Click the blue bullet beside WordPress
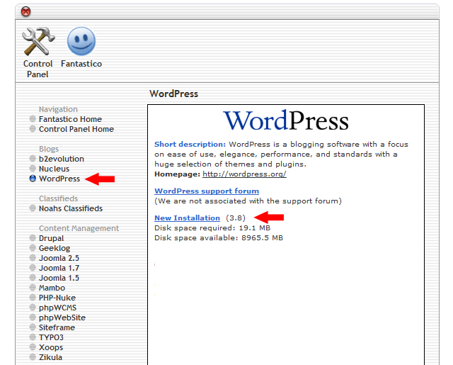The width and height of the screenshot is (453, 365). (33, 178)
